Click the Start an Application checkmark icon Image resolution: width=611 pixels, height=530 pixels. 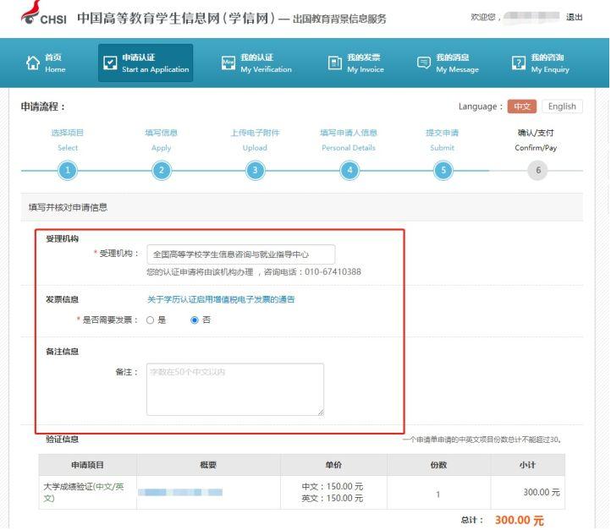click(x=110, y=63)
